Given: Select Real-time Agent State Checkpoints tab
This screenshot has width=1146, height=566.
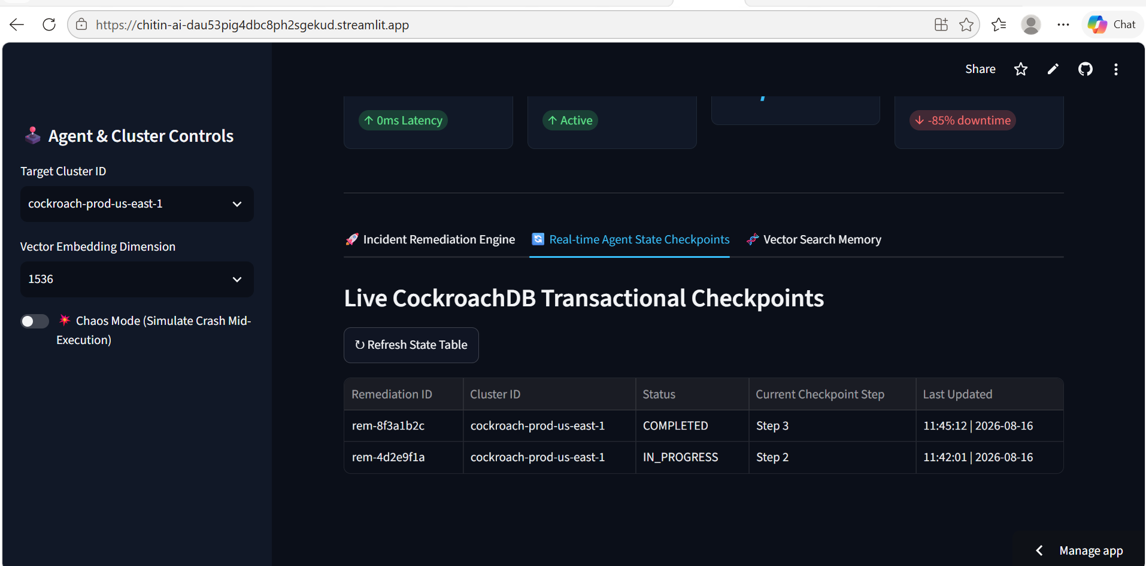Looking at the screenshot, I should (x=630, y=239).
